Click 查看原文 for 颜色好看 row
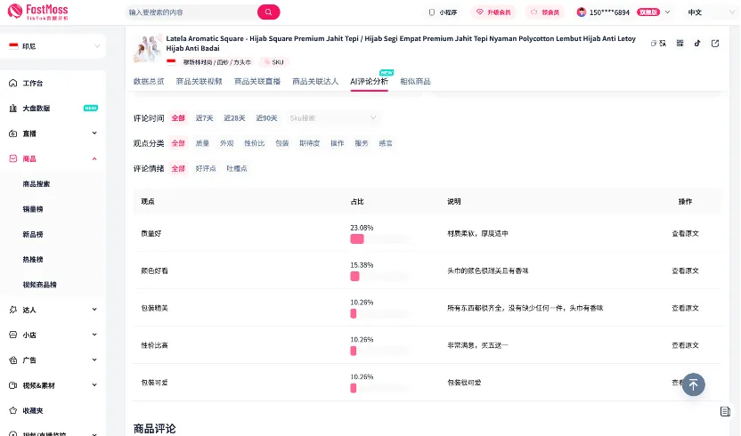Viewport: 741px width, 436px height. click(x=685, y=270)
